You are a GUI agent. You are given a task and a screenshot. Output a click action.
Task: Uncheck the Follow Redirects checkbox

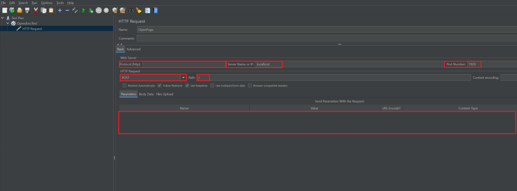[x=160, y=85]
